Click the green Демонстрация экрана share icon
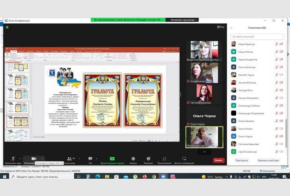The height and width of the screenshot is (196, 290). pyautogui.click(x=111, y=159)
